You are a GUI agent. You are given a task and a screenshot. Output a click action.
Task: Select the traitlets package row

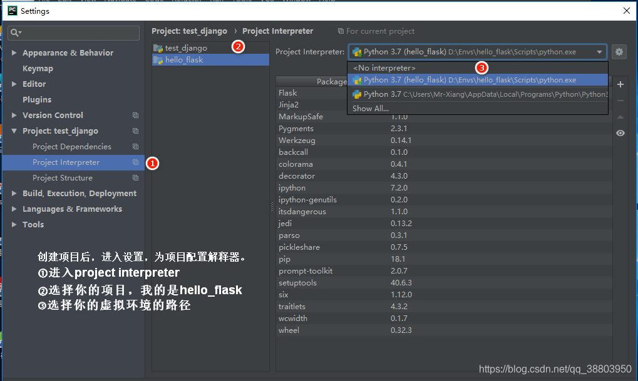coord(444,307)
